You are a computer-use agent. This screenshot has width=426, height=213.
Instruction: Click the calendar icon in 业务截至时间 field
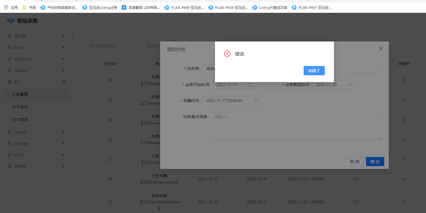pyautogui.click(x=350, y=85)
